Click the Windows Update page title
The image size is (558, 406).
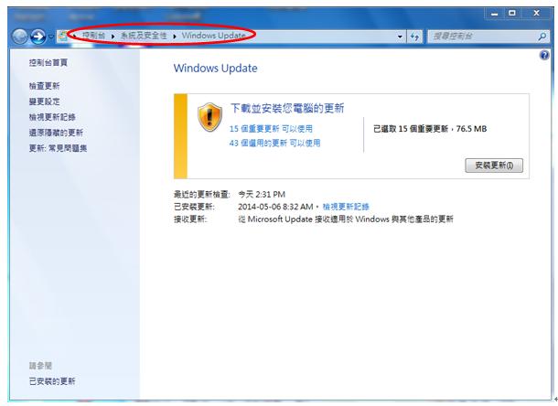pyautogui.click(x=215, y=69)
